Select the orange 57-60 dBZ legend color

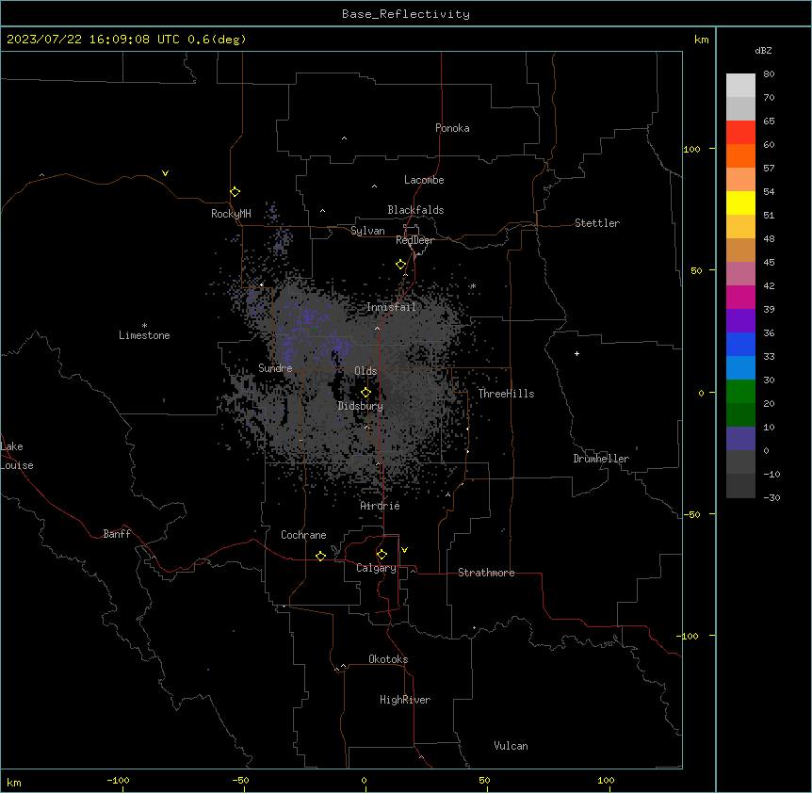[740, 156]
